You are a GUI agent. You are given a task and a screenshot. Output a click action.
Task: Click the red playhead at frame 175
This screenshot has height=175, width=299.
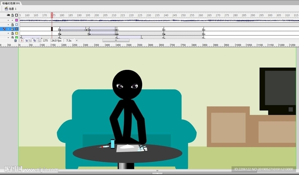[52, 15]
